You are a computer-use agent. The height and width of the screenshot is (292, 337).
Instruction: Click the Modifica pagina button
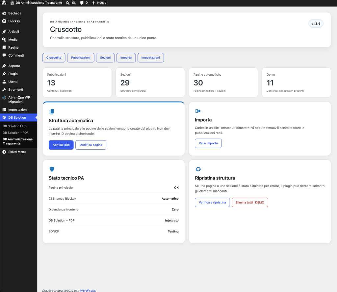[x=91, y=145]
